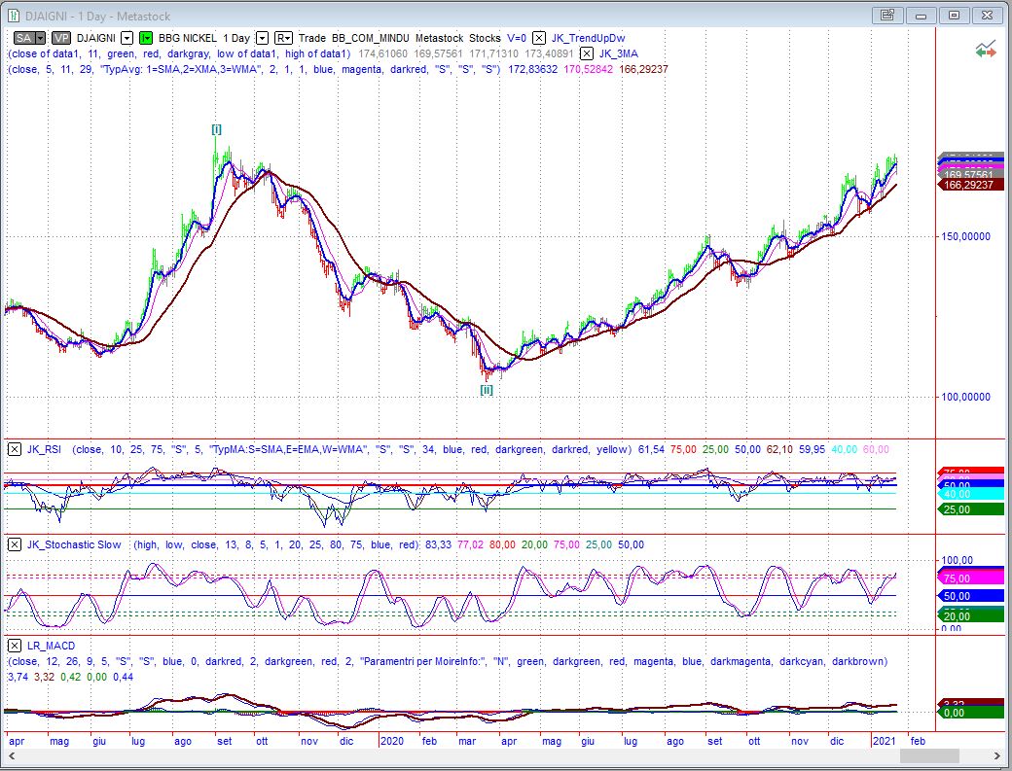The width and height of the screenshot is (1012, 771).
Task: Click the 100,00000 price axis label
Action: [x=965, y=397]
